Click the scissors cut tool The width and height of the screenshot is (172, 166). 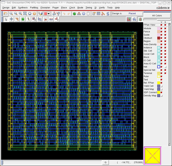click(45, 19)
